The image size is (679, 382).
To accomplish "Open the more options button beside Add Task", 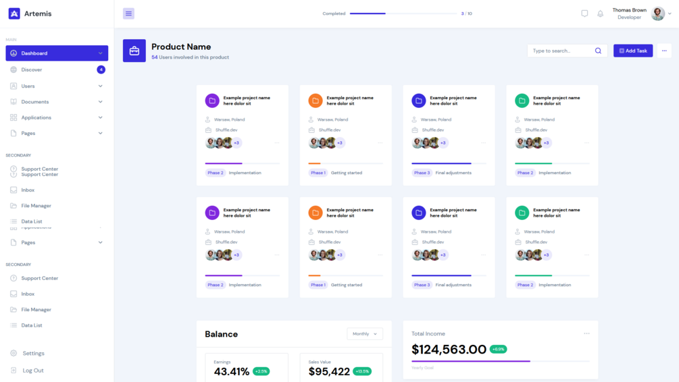I will click(x=664, y=51).
